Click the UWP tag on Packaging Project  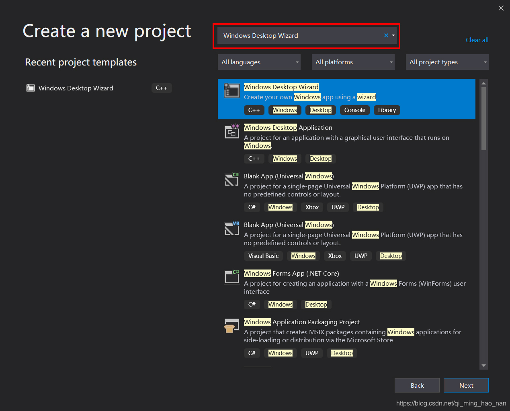[x=312, y=353]
